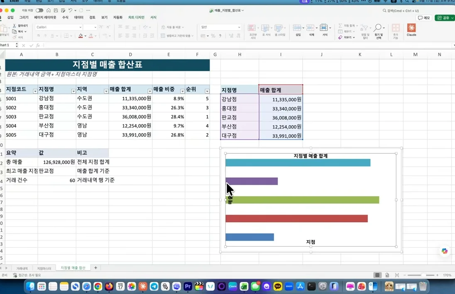Click 접근성: 조사 필요 in status bar
Viewport: 455px width, 294px height.
point(27,275)
